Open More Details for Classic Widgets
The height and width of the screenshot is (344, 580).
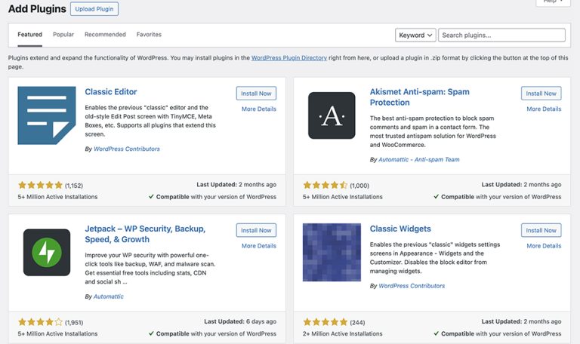tap(544, 246)
